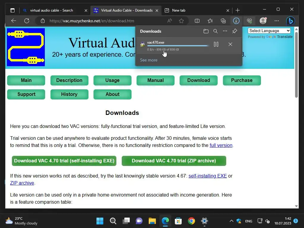Open Edge Settings and more menu
Image resolution: width=304 pixels, height=228 pixels.
[x=277, y=21]
